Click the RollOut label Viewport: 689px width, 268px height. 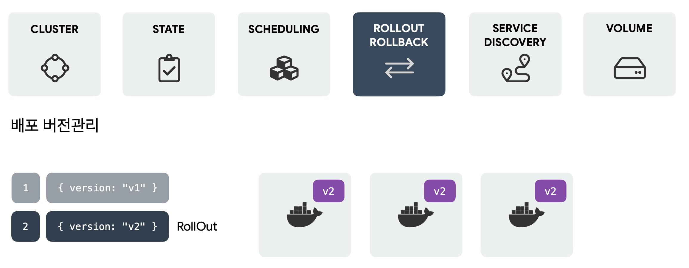197,226
